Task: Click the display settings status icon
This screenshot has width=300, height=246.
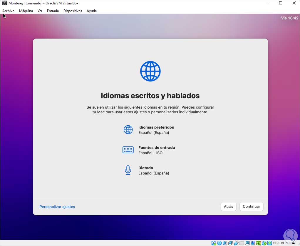Action: (247, 243)
